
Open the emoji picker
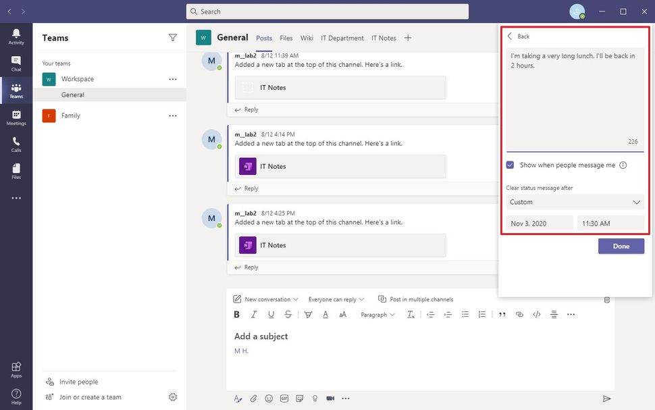click(x=269, y=398)
